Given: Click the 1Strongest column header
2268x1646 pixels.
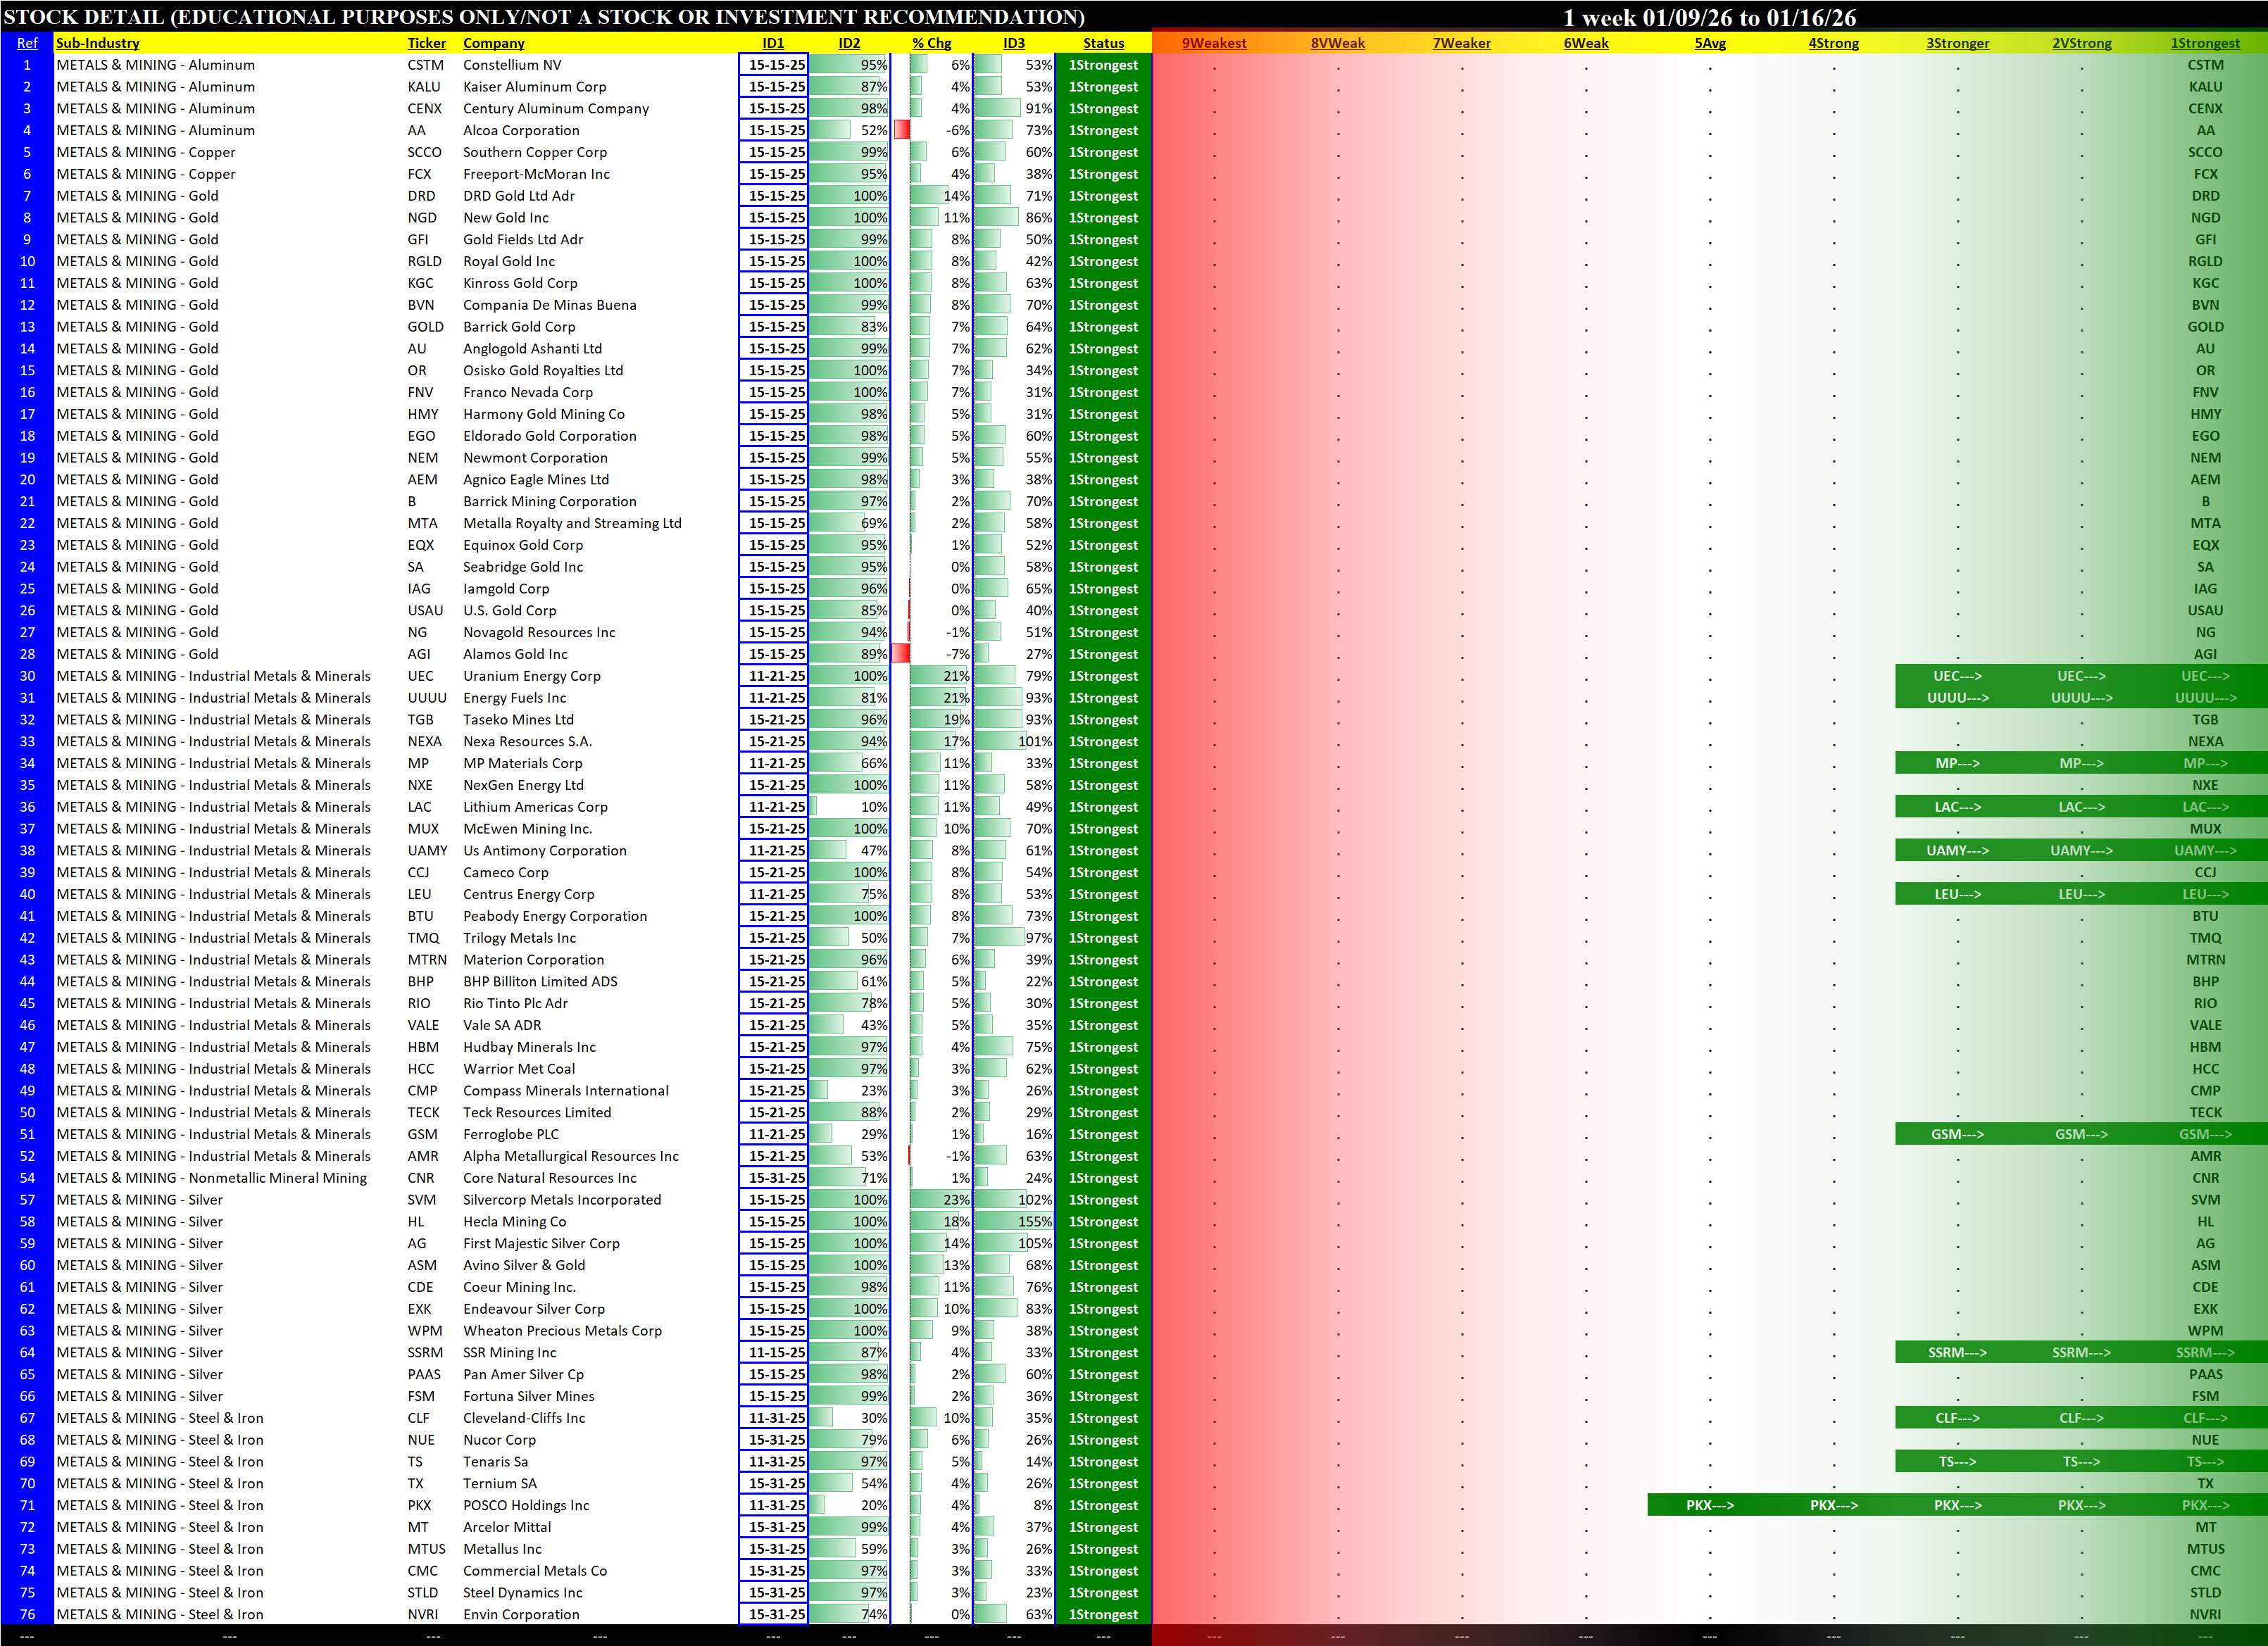Looking at the screenshot, I should 2204,43.
